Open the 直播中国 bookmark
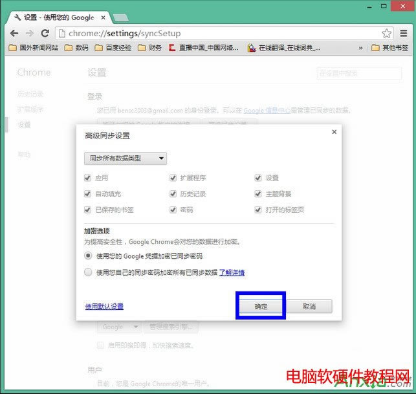416x394 pixels. click(x=204, y=48)
